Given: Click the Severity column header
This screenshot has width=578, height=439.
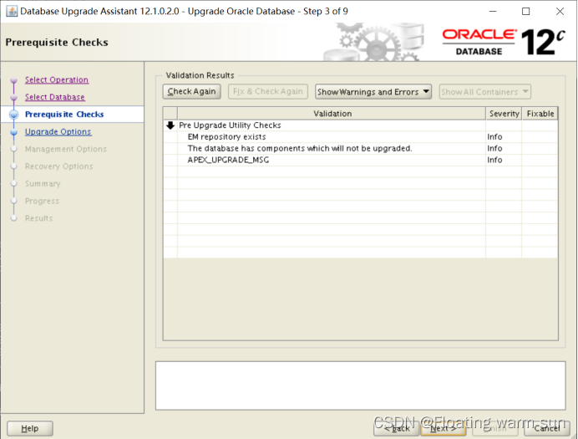Looking at the screenshot, I should [x=504, y=114].
